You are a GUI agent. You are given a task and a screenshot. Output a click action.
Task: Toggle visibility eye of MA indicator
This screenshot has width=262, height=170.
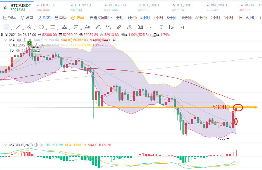point(19,40)
